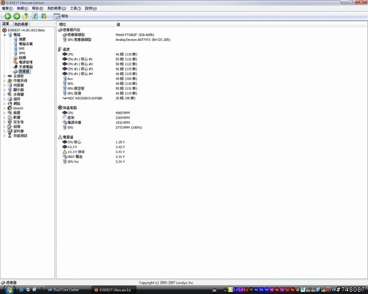This screenshot has height=294, width=368.
Task: Click the Config (組態) tree icon
Action: [x=10, y=126]
